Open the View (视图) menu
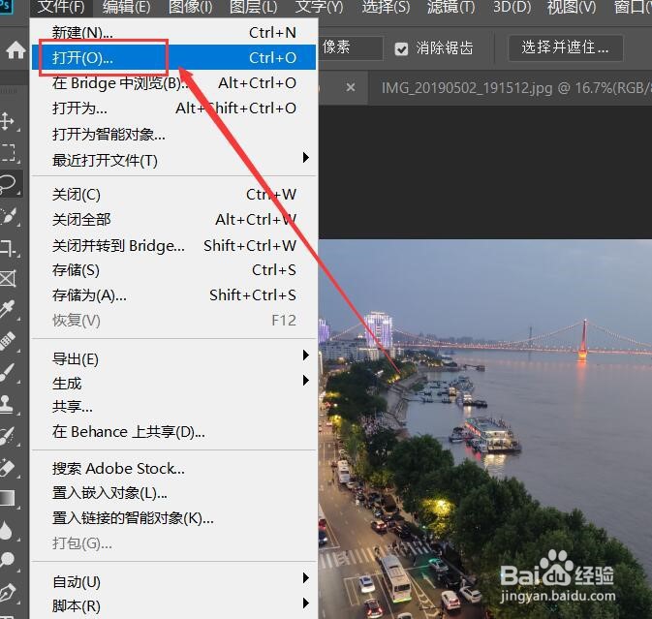This screenshot has width=652, height=619. coord(572,7)
